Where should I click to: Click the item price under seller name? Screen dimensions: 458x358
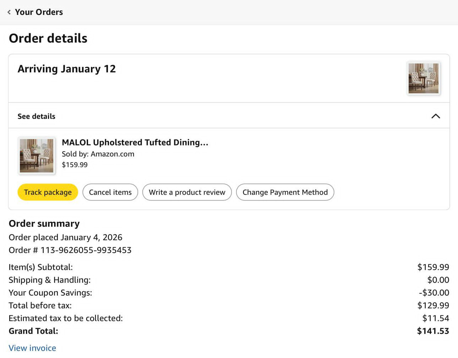click(75, 165)
